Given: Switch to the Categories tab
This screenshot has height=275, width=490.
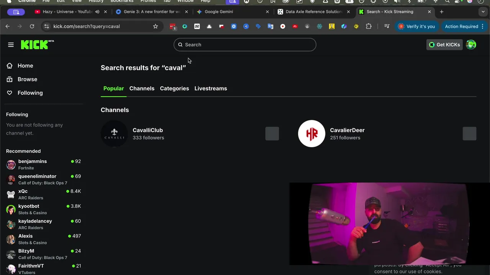Looking at the screenshot, I should point(175,88).
